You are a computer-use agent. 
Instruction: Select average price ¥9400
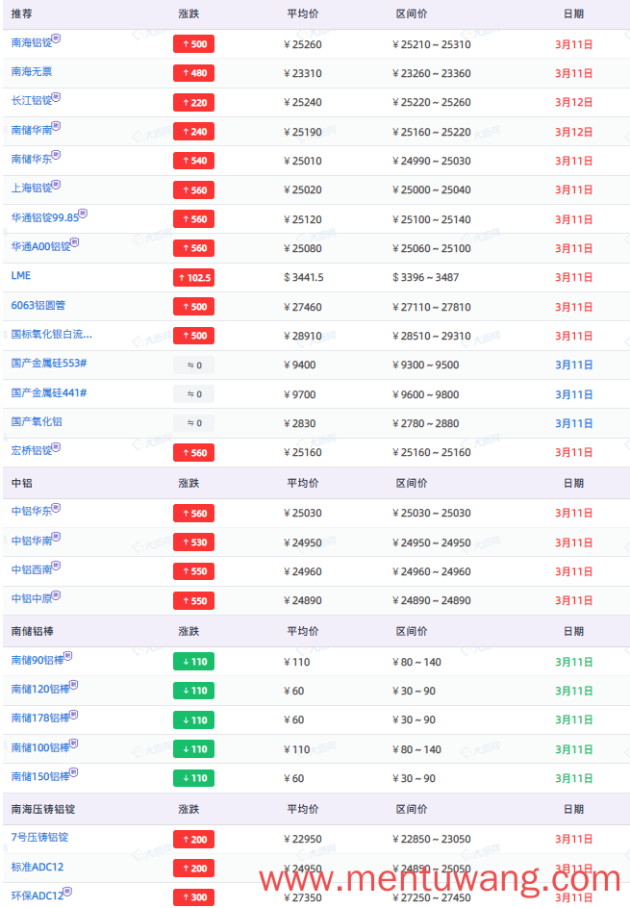tap(300, 365)
